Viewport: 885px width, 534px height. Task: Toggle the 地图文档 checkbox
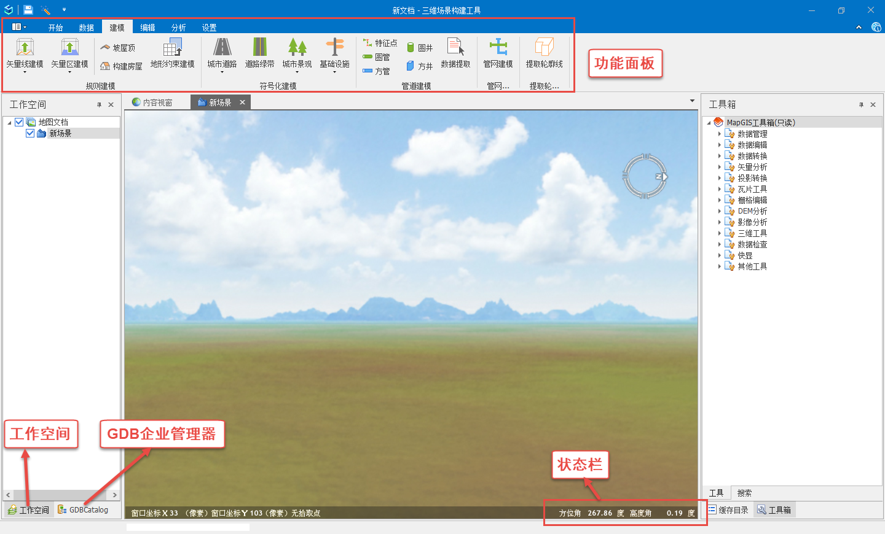19,122
